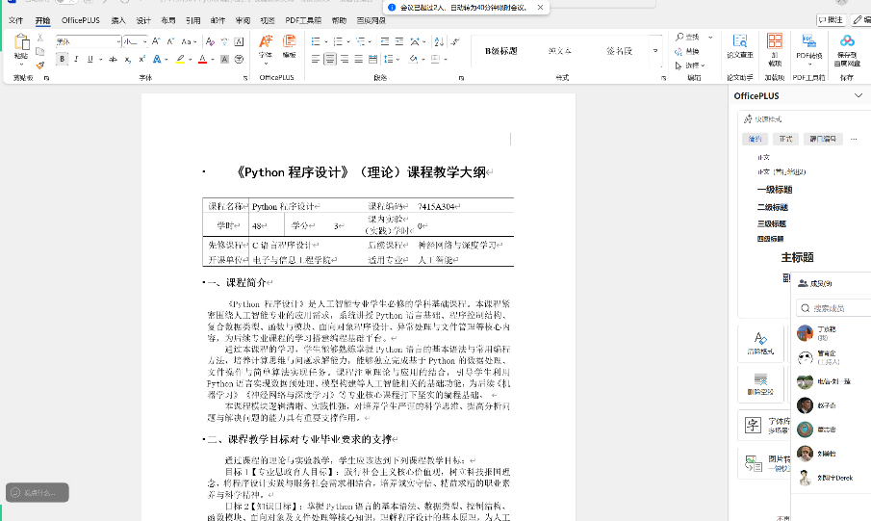
Task: Toggle Italic formatting
Action: pos(76,59)
